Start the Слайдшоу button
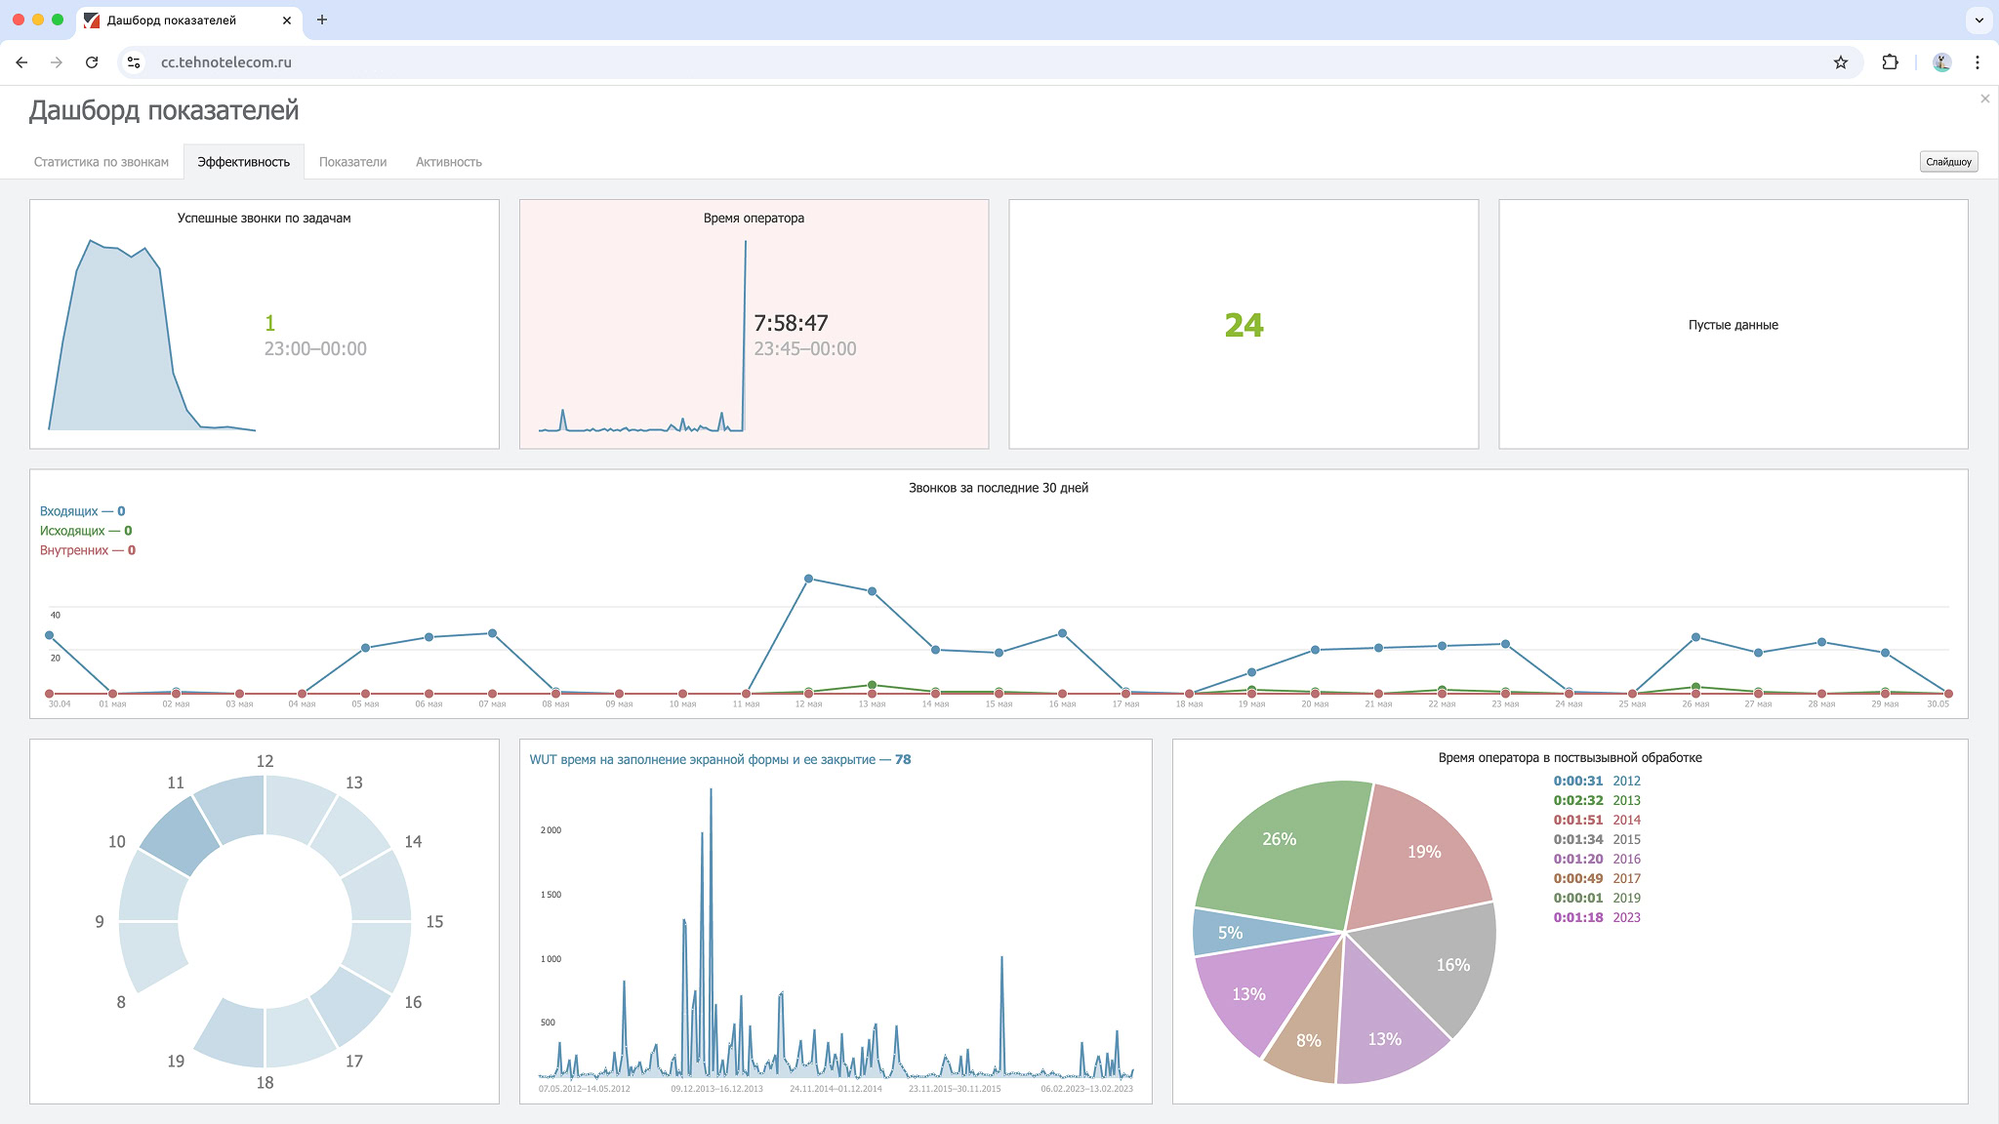Image resolution: width=1999 pixels, height=1124 pixels. (x=1947, y=162)
